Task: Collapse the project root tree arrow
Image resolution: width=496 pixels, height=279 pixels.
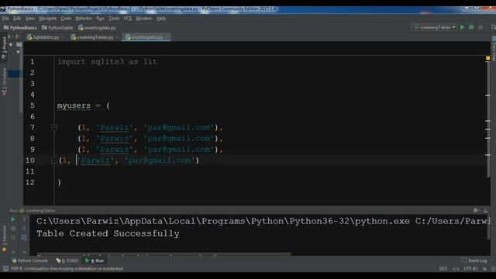Action: (x=11, y=45)
